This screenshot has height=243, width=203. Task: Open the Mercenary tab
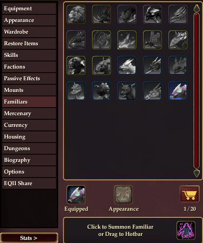click(x=29, y=113)
